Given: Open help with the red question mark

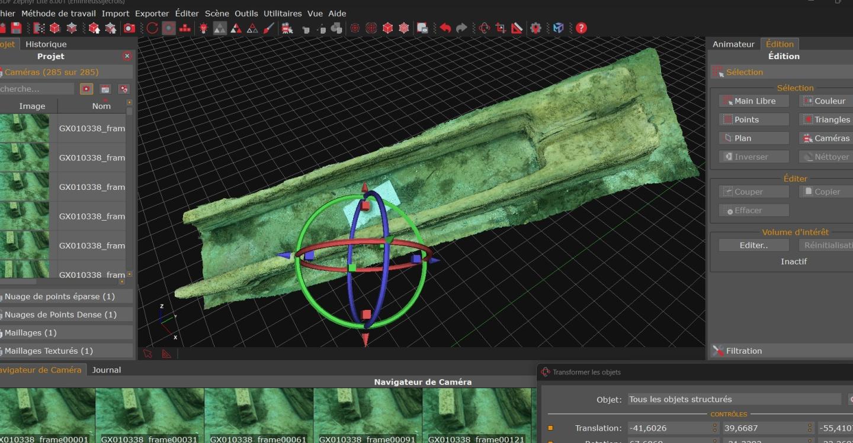Looking at the screenshot, I should [581, 28].
